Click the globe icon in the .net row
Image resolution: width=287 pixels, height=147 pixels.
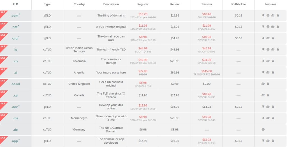coord(268,27)
